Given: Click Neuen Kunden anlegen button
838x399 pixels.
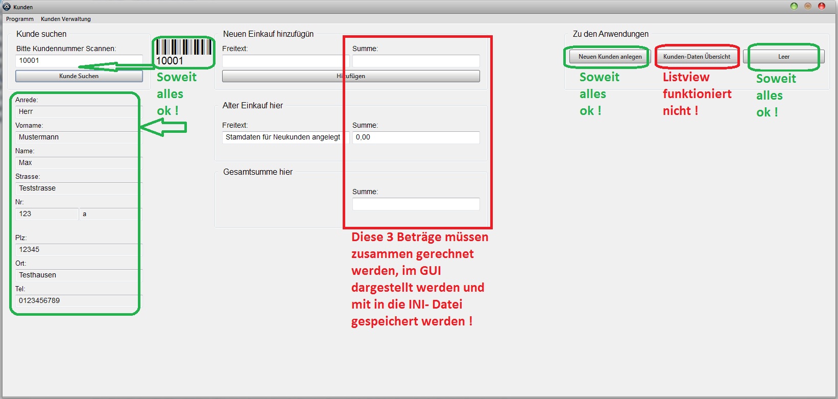Looking at the screenshot, I should coord(610,57).
